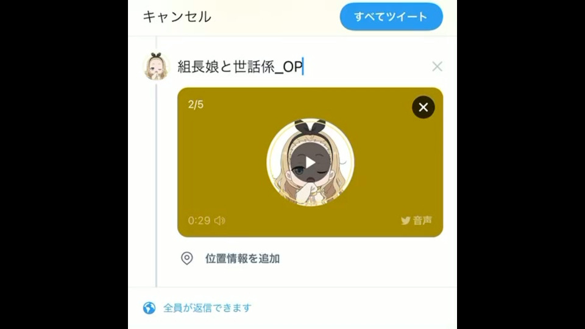
Task: Tap キャンセル to cancel composing
Action: (177, 17)
